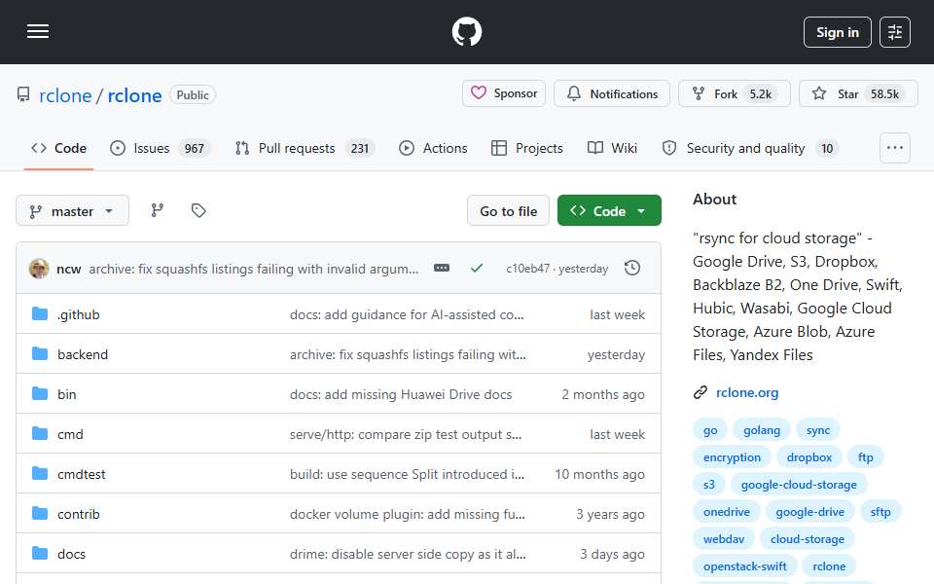The image size is (934, 584).
Task: Click the backend folder icon
Action: pos(40,354)
